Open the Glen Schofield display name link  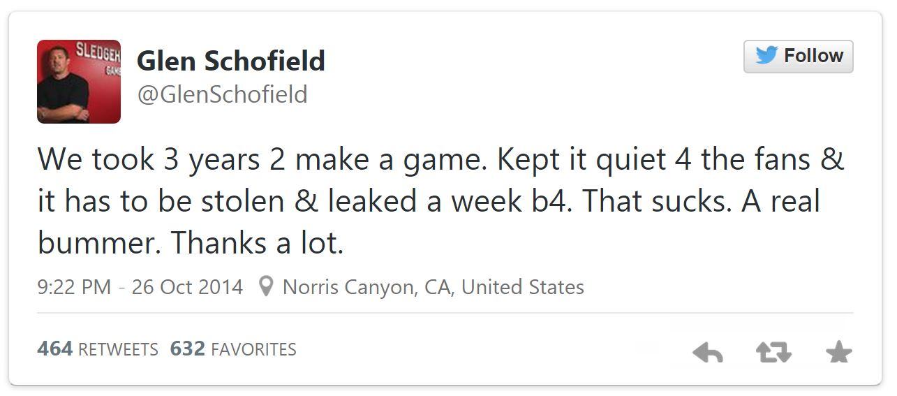point(231,61)
